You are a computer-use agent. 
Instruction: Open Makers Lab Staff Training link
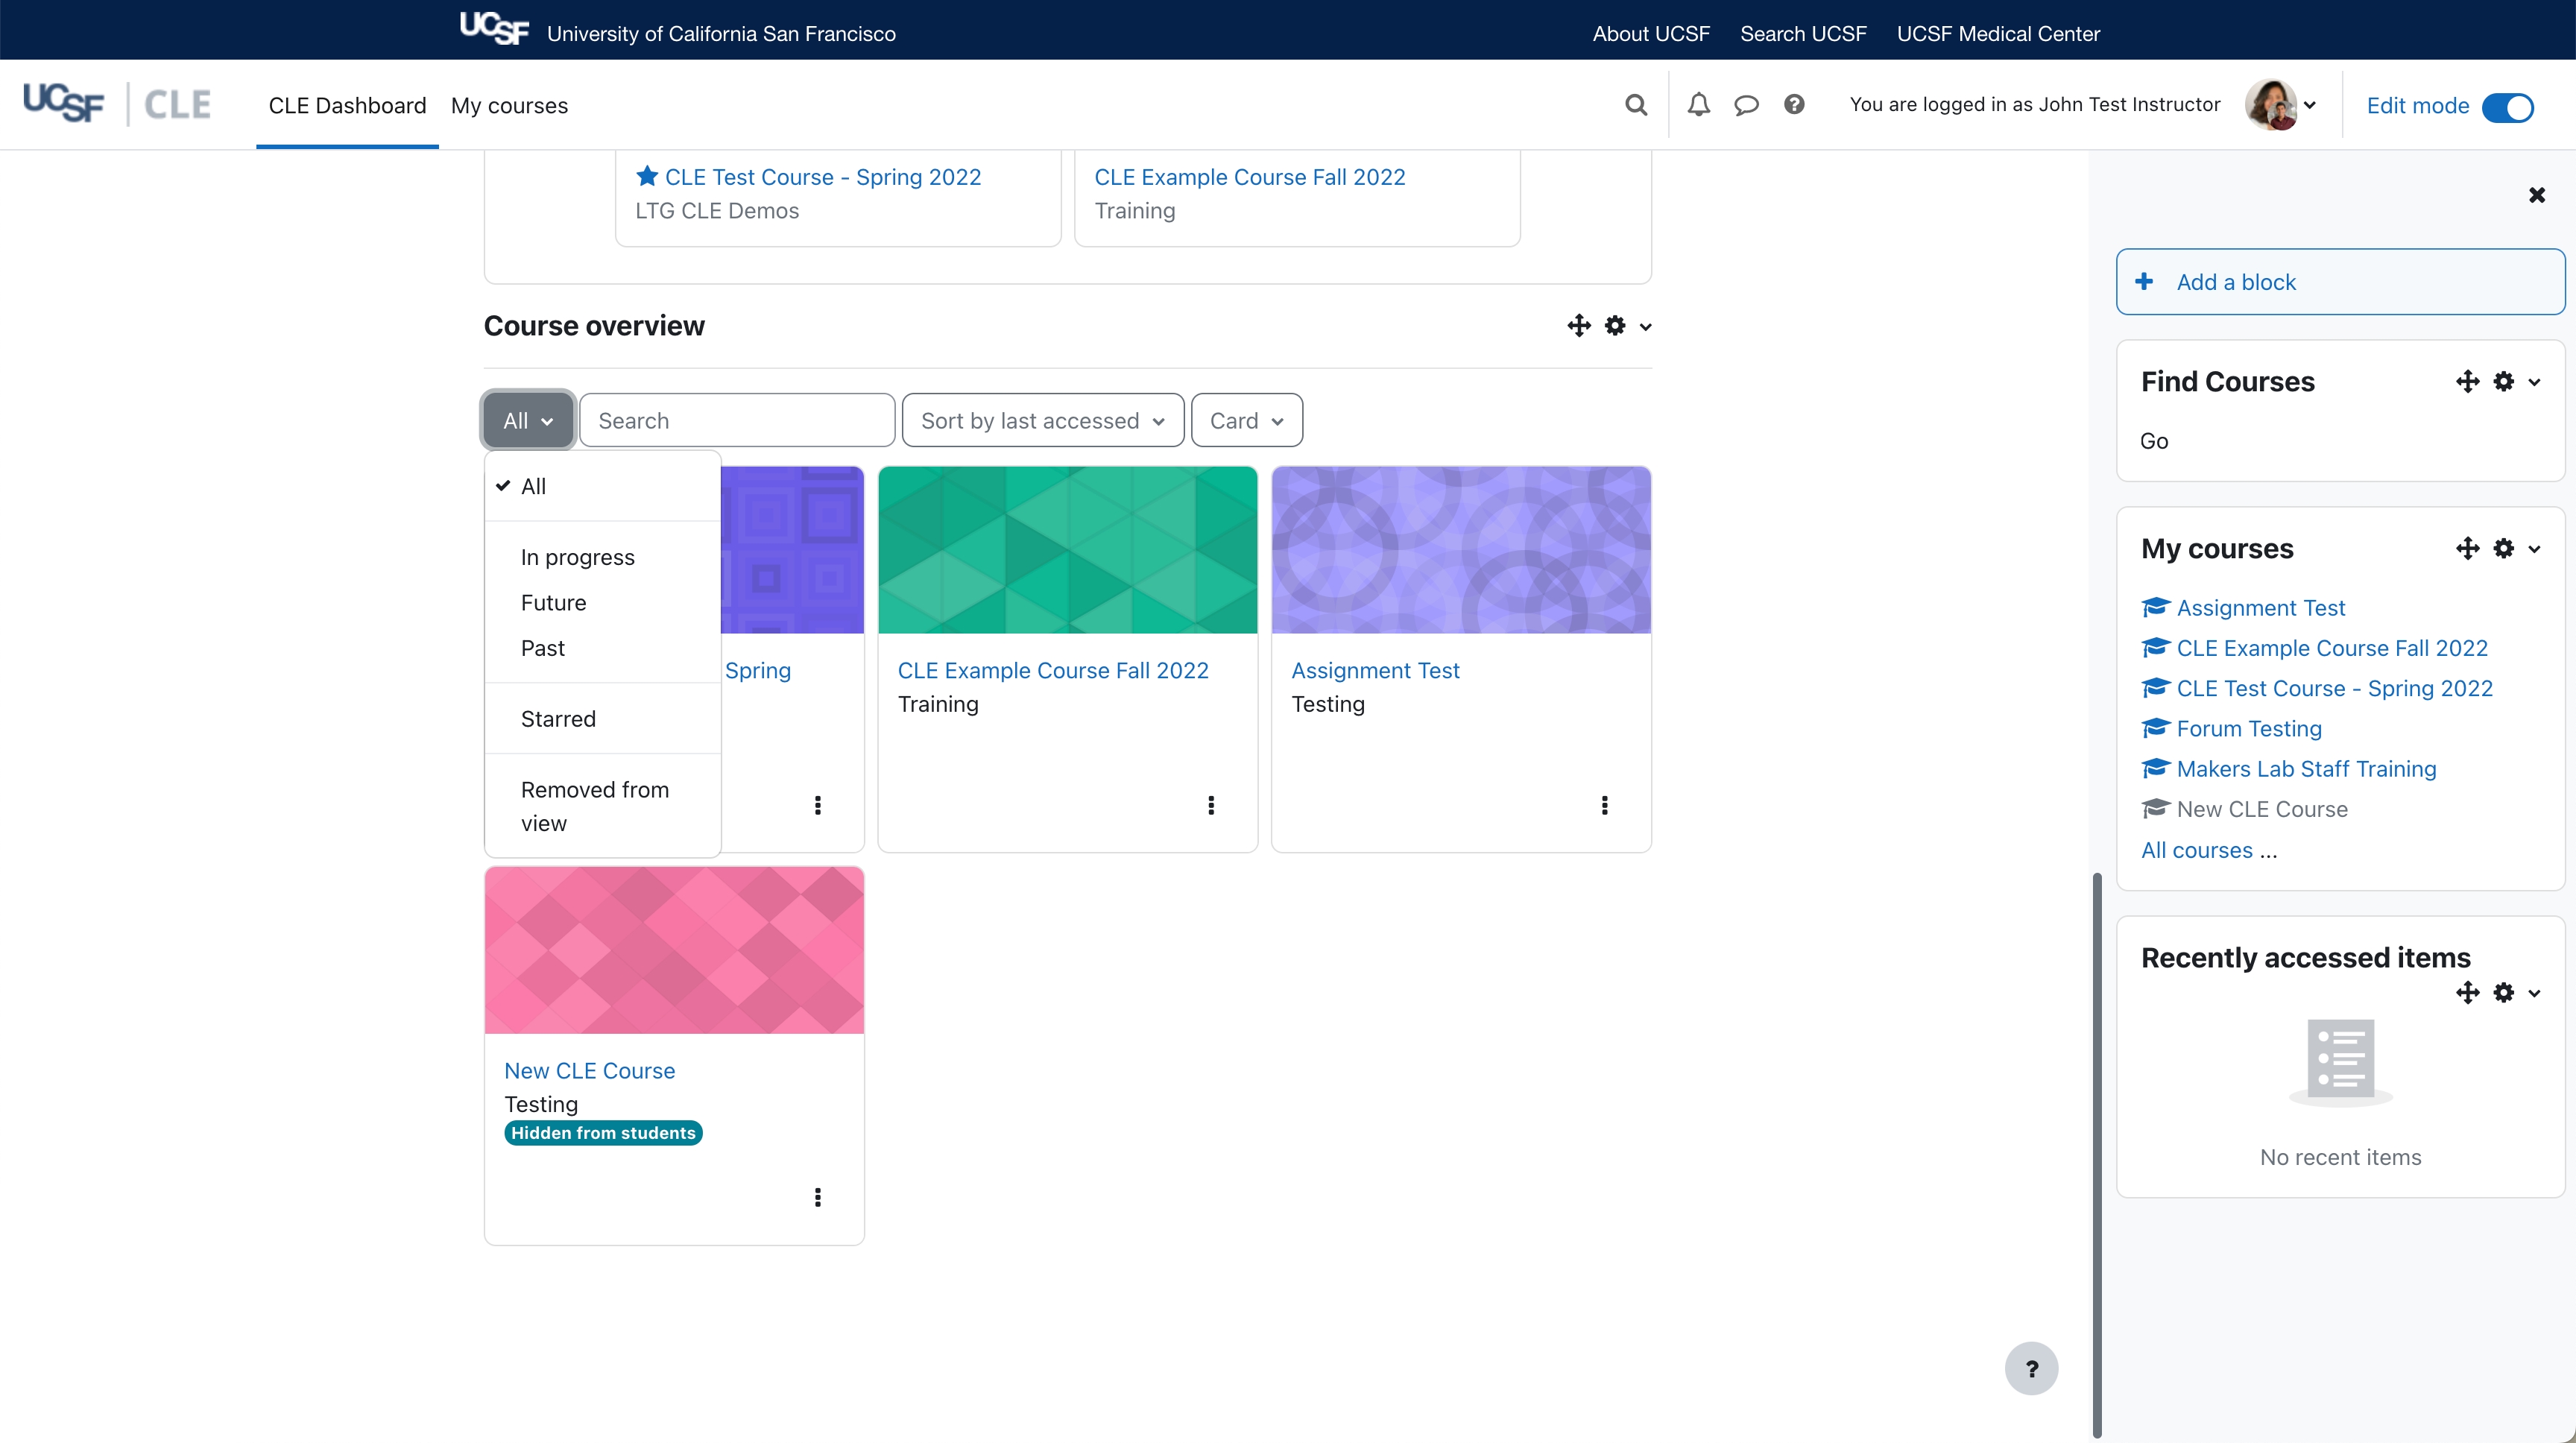click(2306, 769)
